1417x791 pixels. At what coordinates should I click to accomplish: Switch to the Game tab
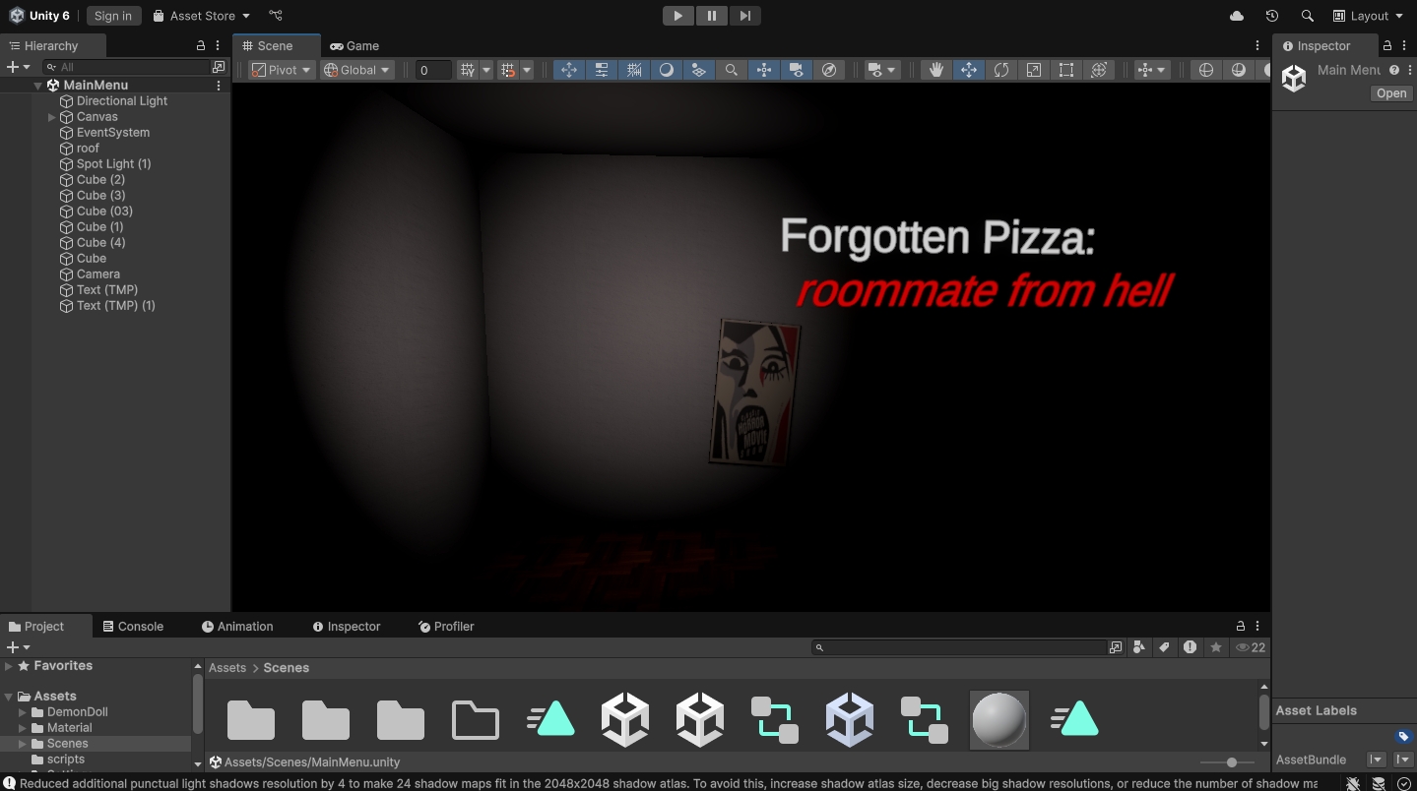354,45
